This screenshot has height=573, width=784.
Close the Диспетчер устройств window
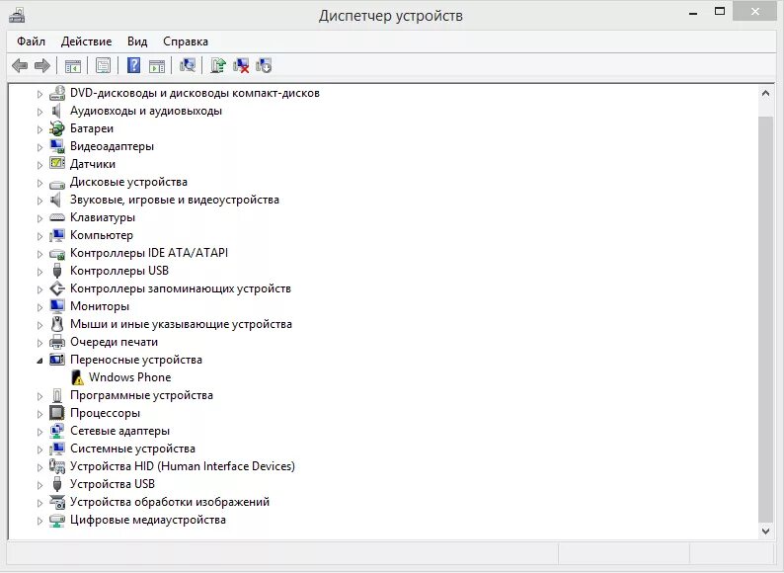click(x=755, y=11)
